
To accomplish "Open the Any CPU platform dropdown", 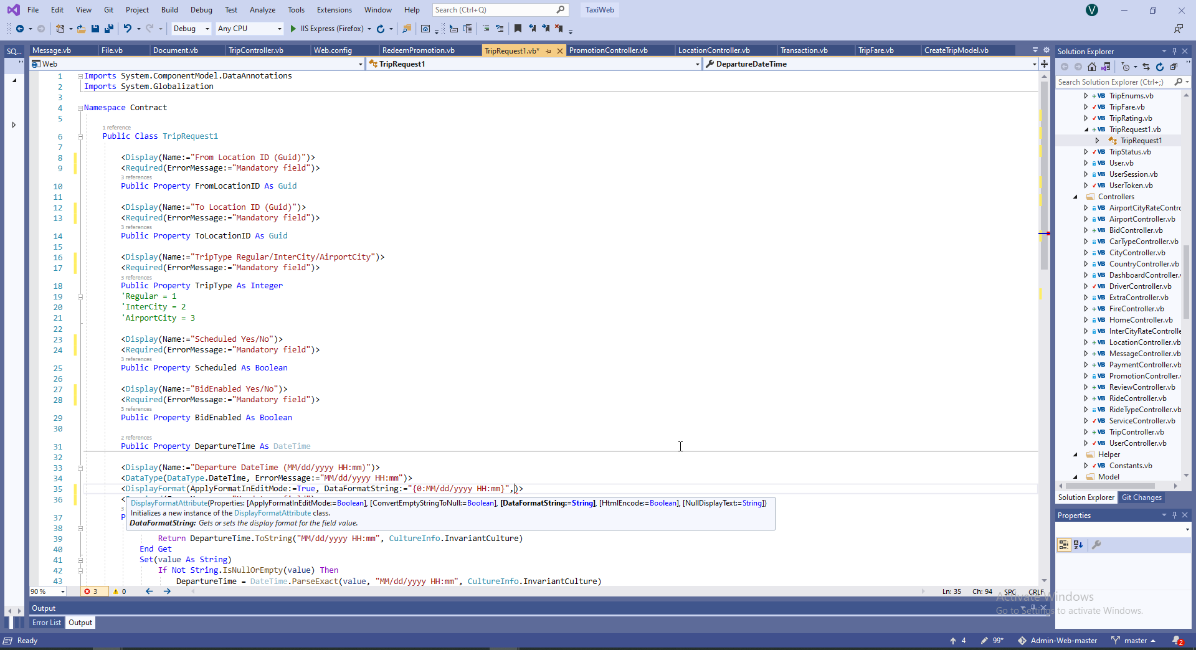I will pos(249,29).
